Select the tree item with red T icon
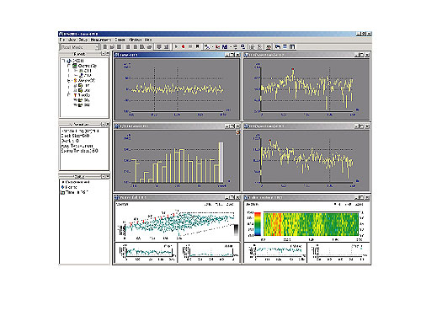Viewport: 421px width, 316px height. click(x=82, y=95)
